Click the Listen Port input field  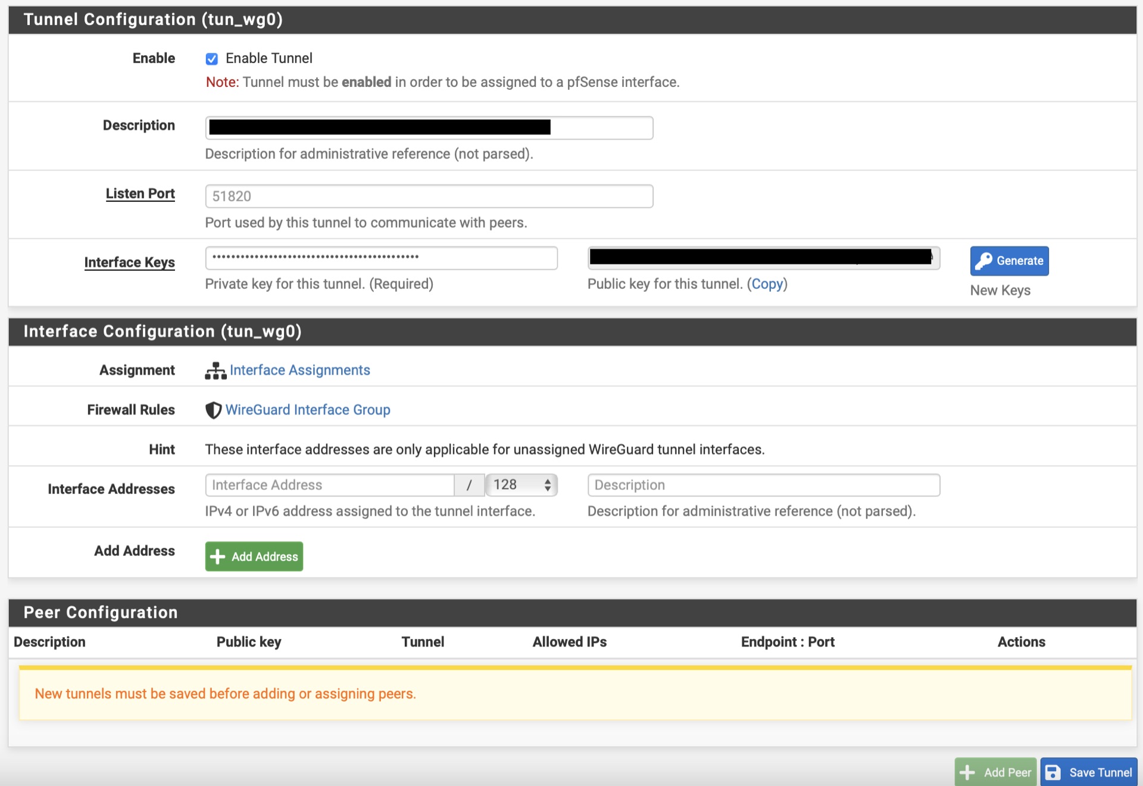click(x=429, y=196)
